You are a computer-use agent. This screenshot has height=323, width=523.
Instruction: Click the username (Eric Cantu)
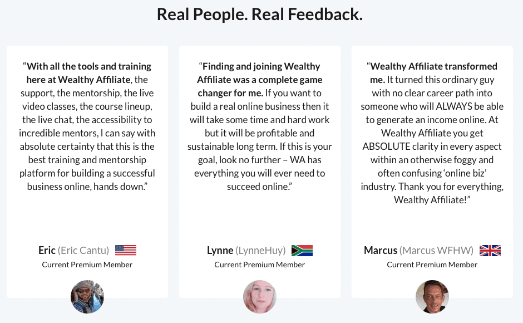click(83, 250)
